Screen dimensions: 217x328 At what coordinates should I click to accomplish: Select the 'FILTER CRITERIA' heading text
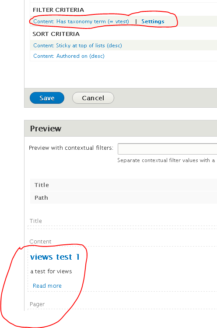click(58, 10)
